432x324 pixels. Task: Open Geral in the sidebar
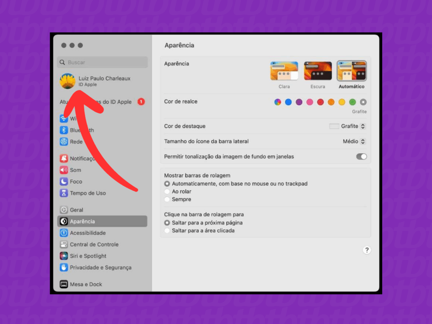76,210
